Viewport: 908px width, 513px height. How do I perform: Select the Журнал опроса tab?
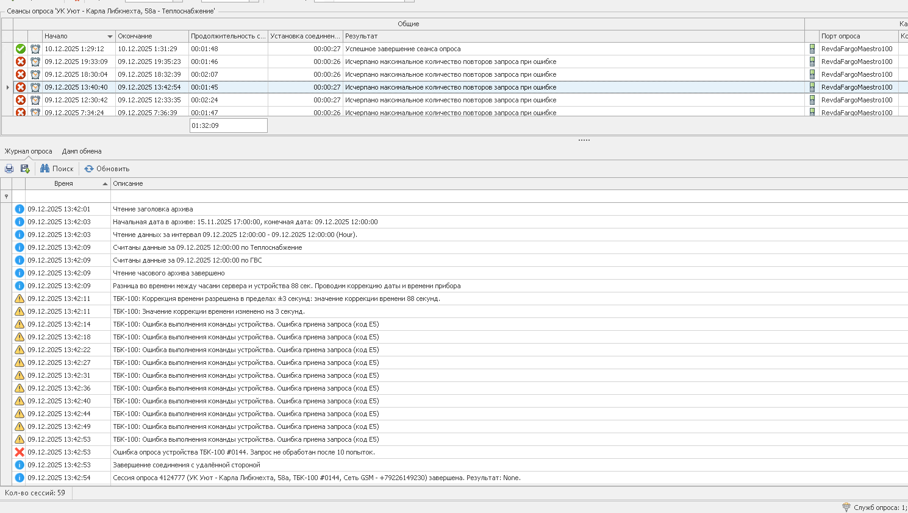pyautogui.click(x=29, y=151)
